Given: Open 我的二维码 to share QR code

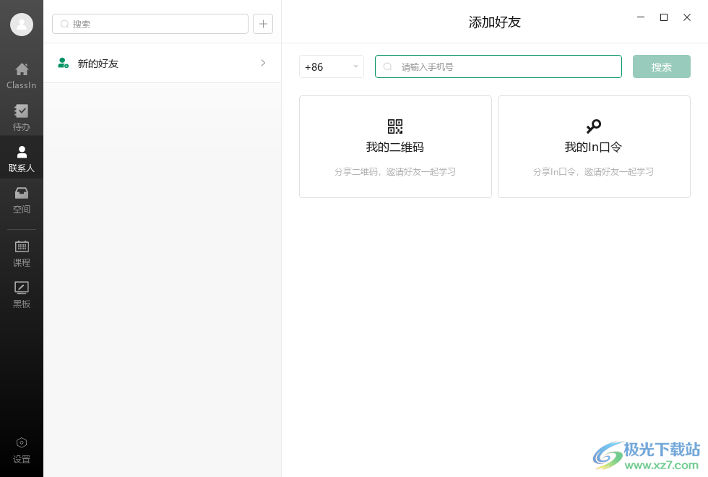Looking at the screenshot, I should [394, 147].
